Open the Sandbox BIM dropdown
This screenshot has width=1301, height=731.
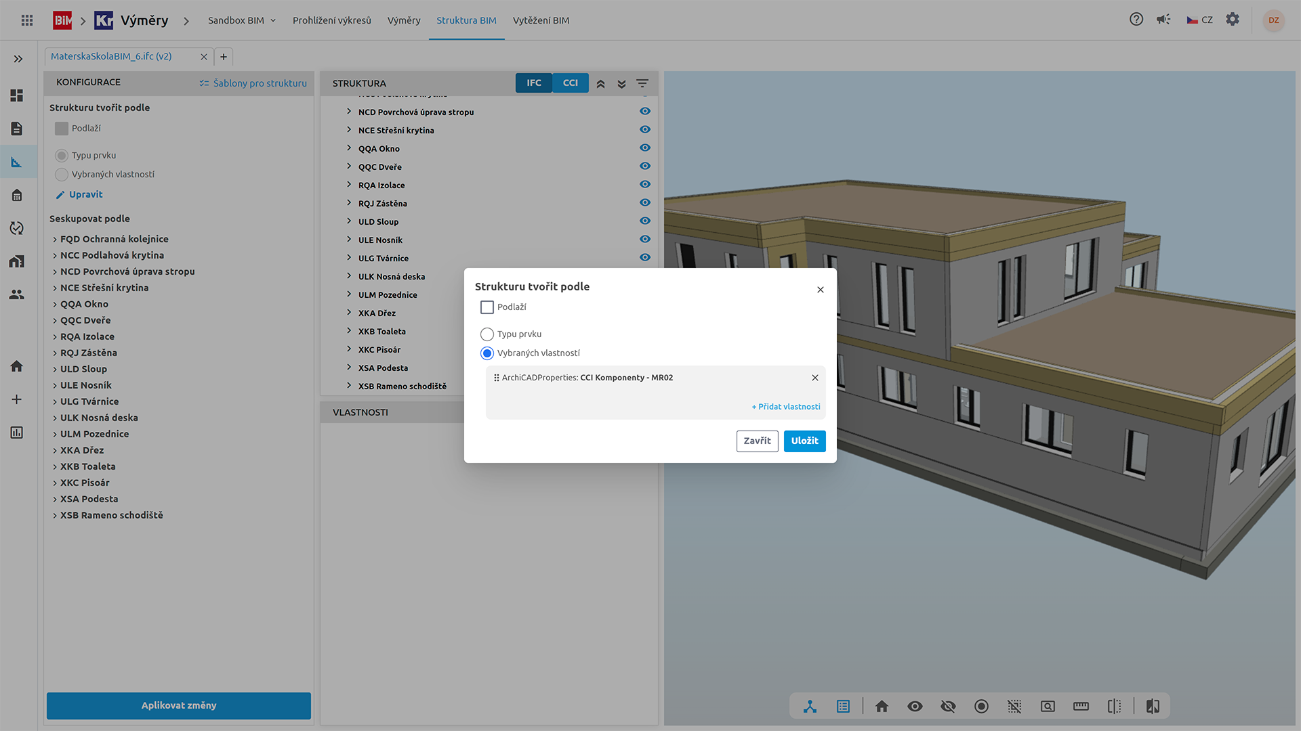point(241,20)
